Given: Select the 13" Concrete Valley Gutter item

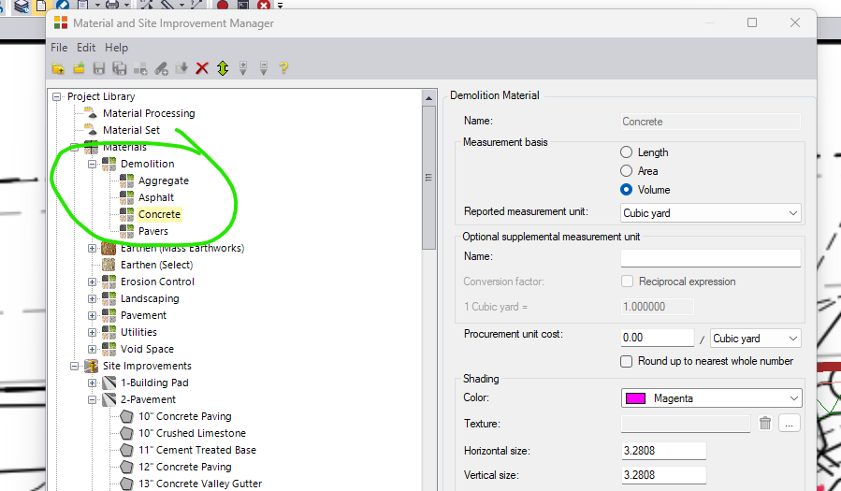Looking at the screenshot, I should [x=200, y=484].
